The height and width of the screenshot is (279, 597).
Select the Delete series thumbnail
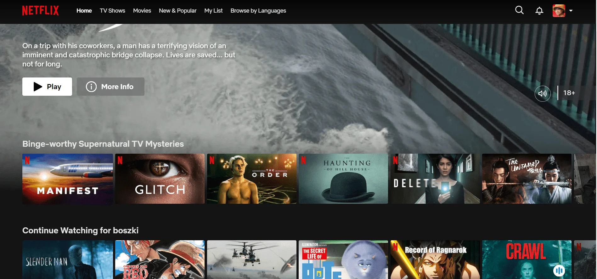(x=435, y=179)
